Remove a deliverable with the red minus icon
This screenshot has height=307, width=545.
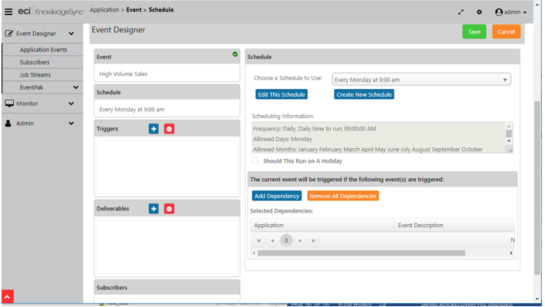point(169,209)
